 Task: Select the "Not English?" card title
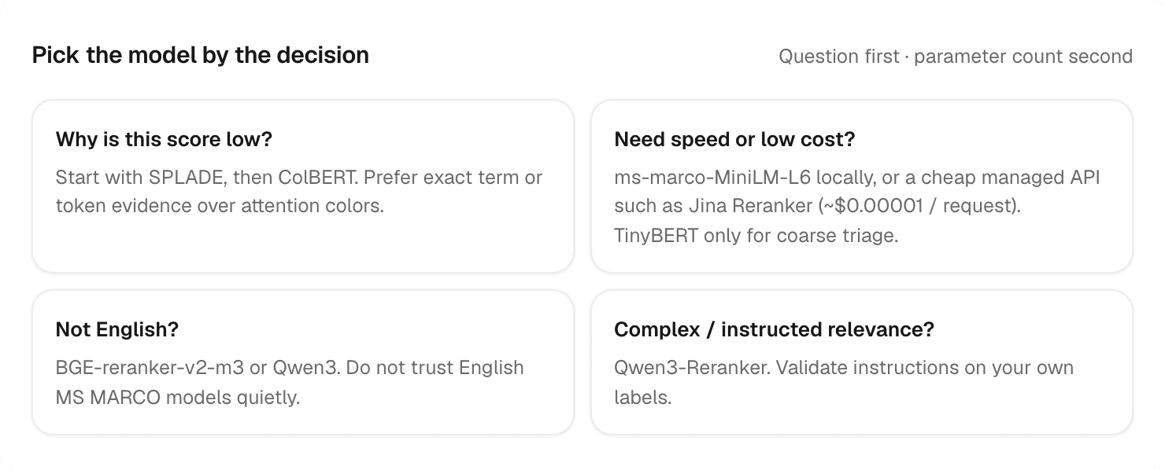(x=117, y=330)
